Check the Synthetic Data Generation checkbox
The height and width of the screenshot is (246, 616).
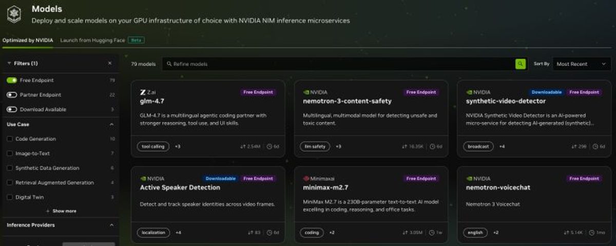pyautogui.click(x=10, y=168)
